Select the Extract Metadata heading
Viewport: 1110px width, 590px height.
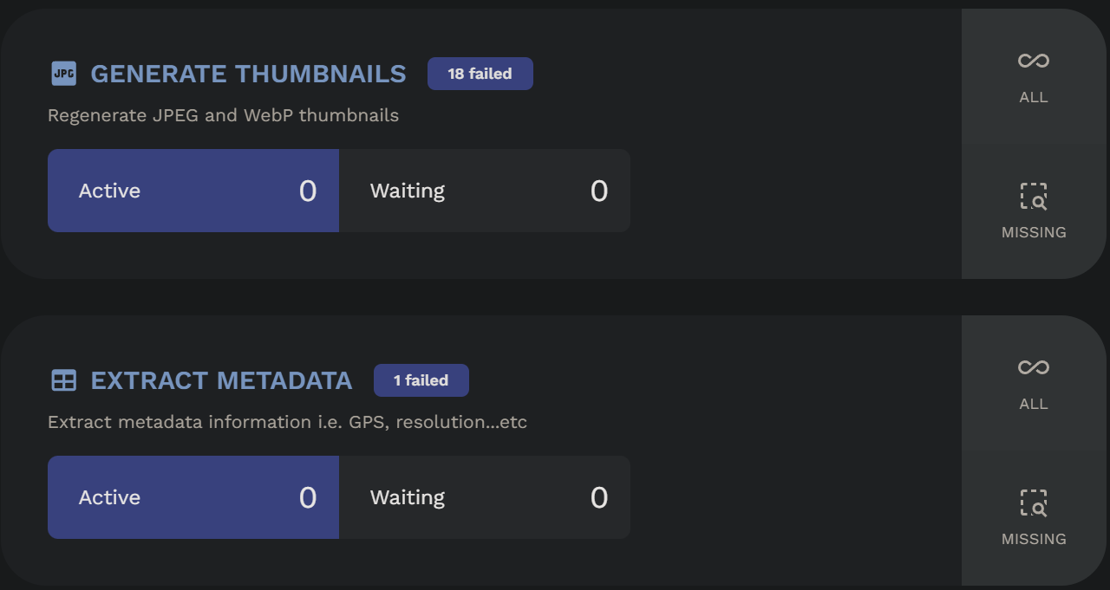click(221, 380)
